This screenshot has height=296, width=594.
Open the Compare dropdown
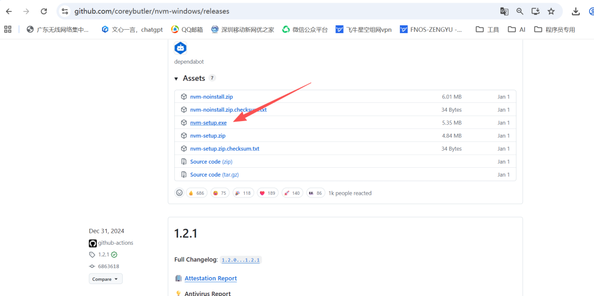(106, 279)
